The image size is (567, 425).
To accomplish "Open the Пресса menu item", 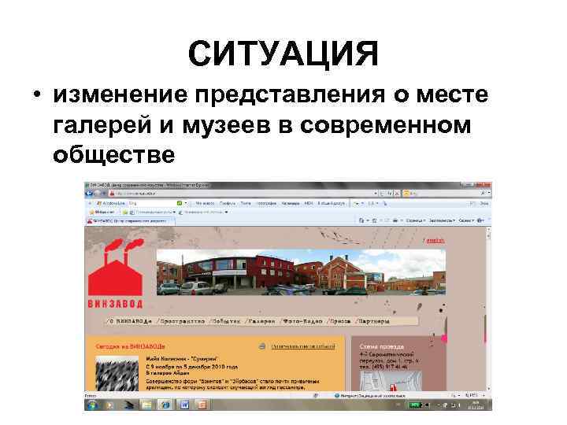I will click(339, 321).
